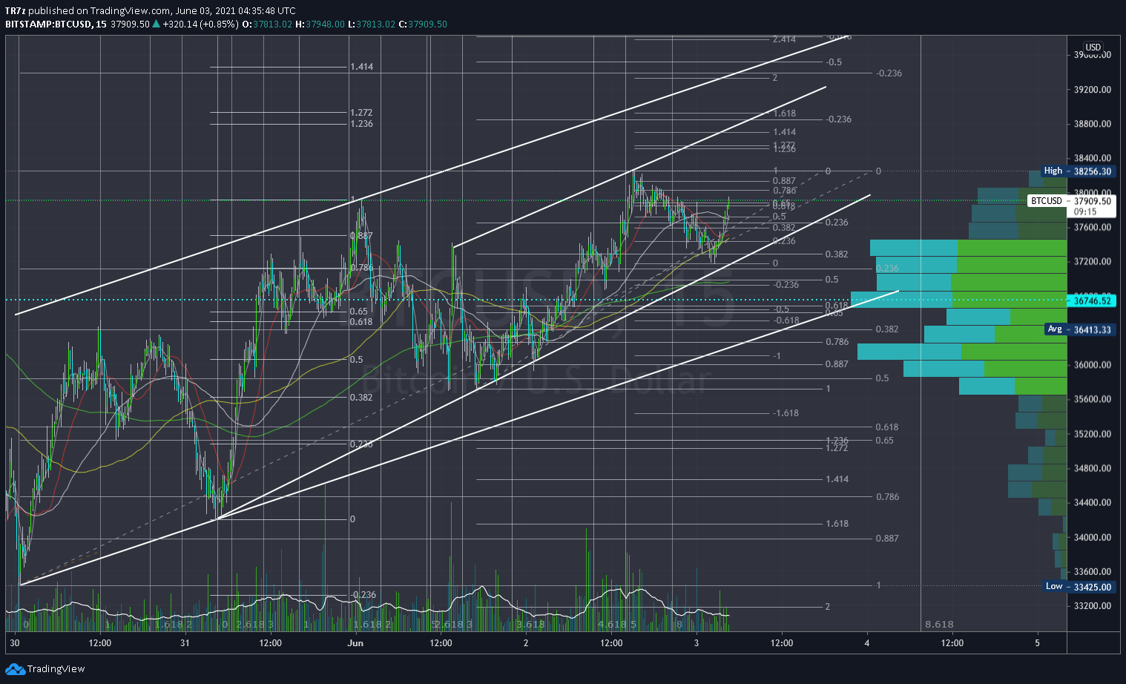1126x684 pixels.
Task: Click the 30 date on the time axis
Action: [15, 643]
